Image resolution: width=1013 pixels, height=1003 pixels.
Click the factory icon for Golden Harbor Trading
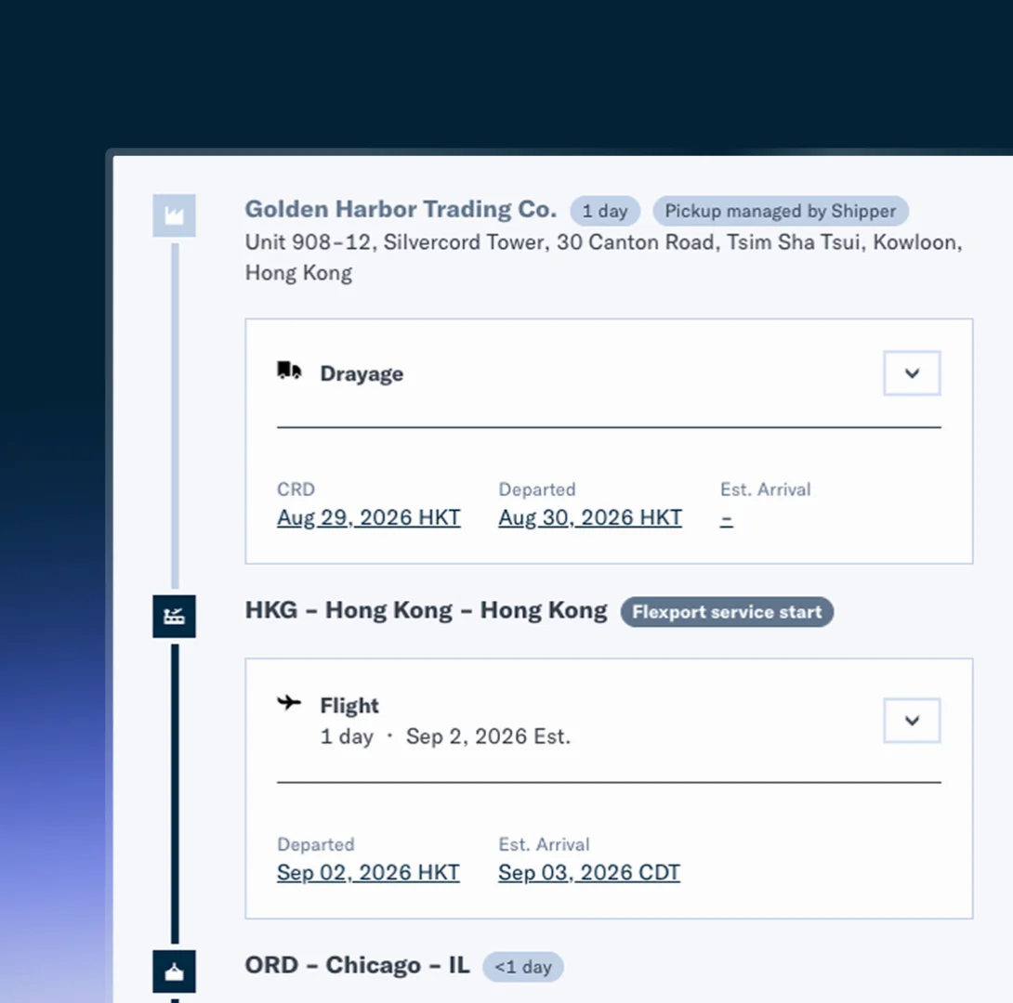click(174, 215)
